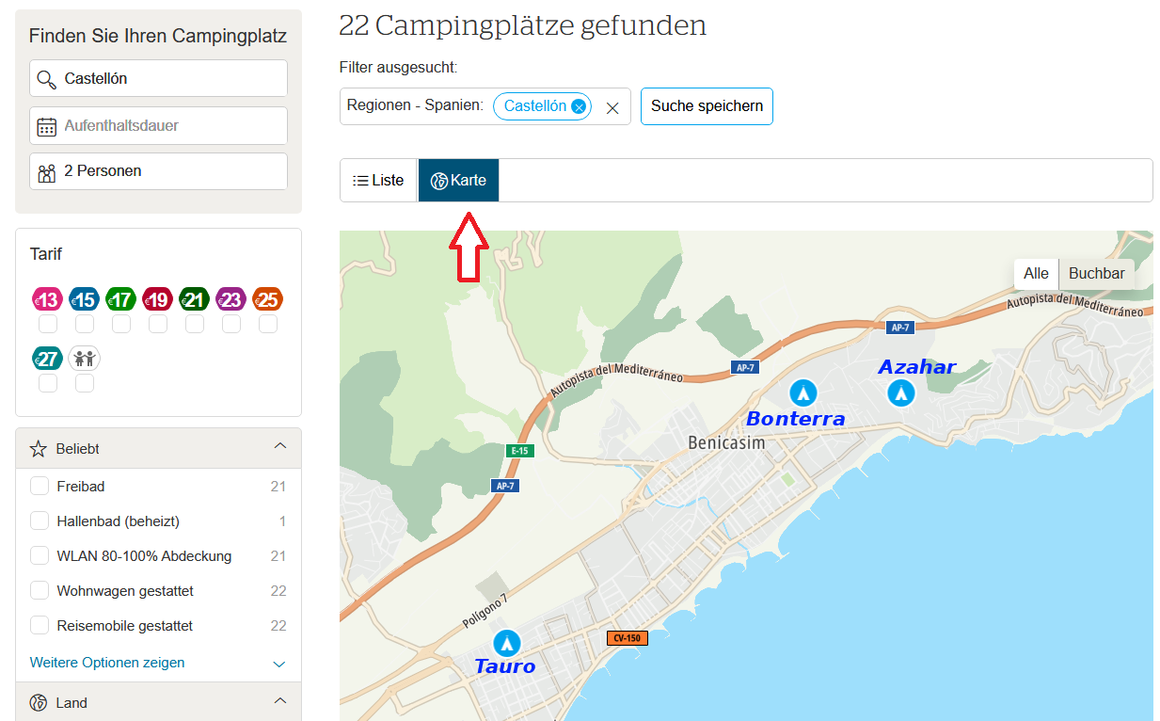The width and height of the screenshot is (1160, 721).
Task: Click the Suche speichern button
Action: click(707, 106)
